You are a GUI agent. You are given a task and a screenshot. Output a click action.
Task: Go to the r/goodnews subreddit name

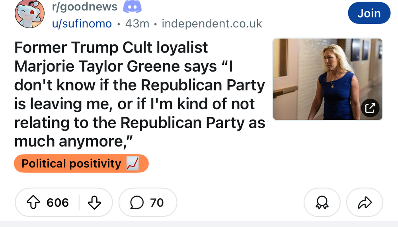(85, 7)
